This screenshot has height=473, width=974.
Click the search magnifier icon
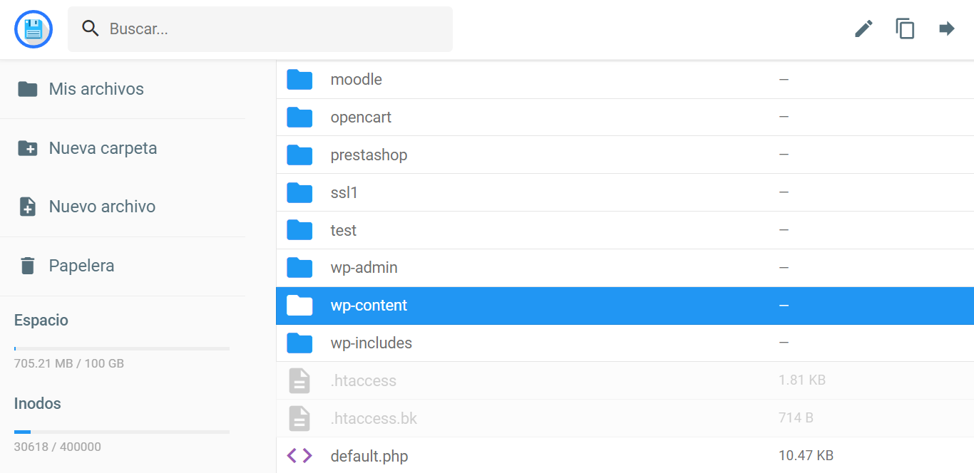[x=90, y=28]
